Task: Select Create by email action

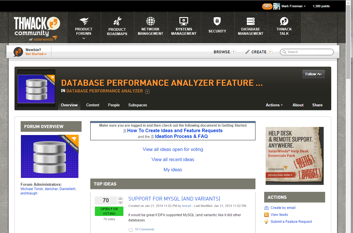Action: click(x=283, y=207)
